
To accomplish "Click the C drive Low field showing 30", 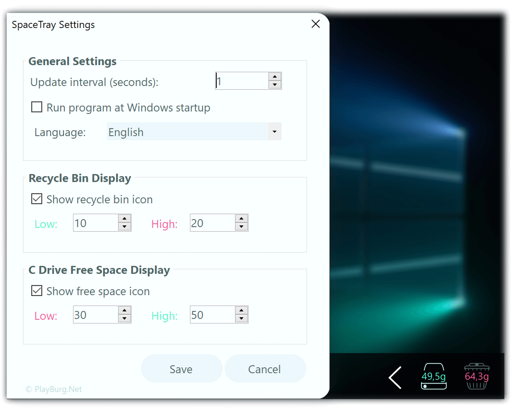I will [x=94, y=314].
